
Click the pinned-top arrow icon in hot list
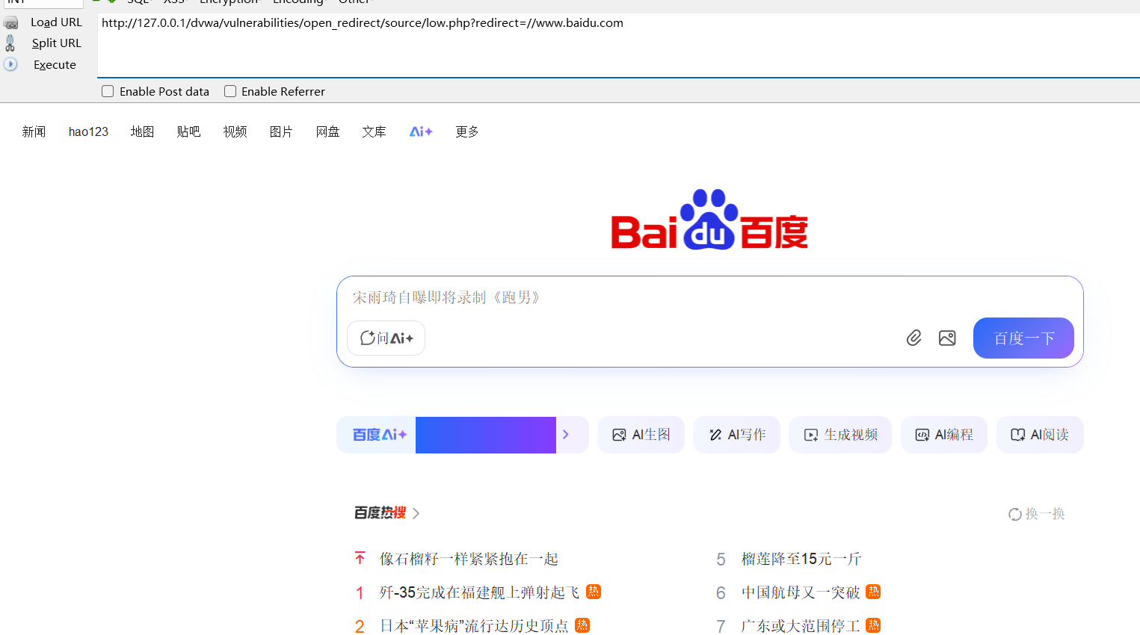pos(360,558)
